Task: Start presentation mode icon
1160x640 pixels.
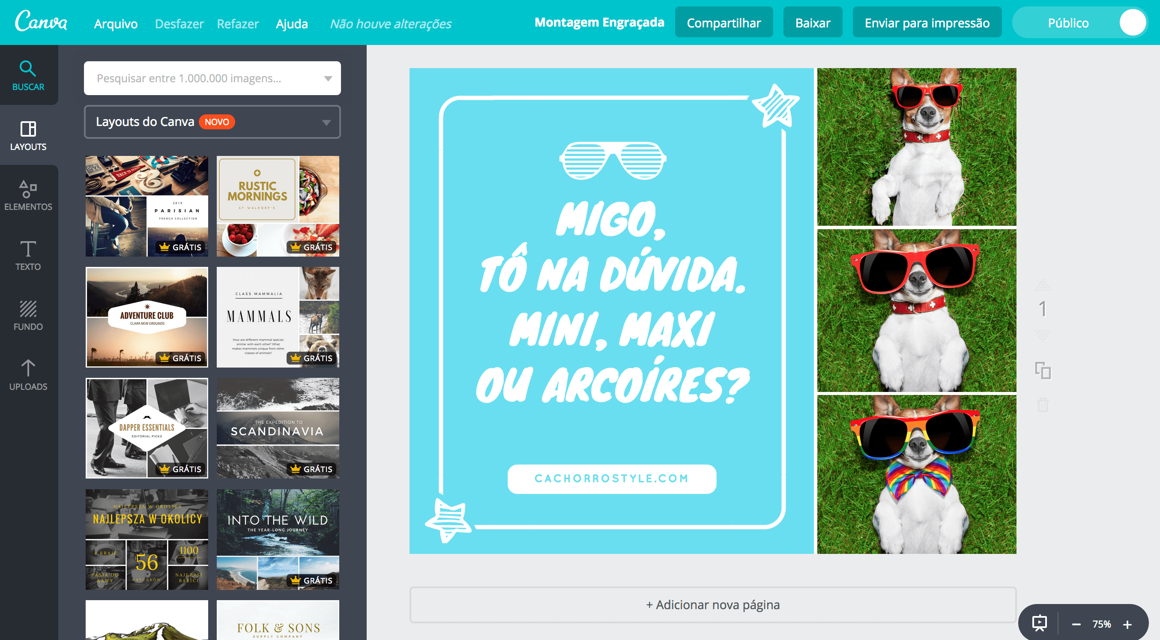Action: tap(1039, 623)
